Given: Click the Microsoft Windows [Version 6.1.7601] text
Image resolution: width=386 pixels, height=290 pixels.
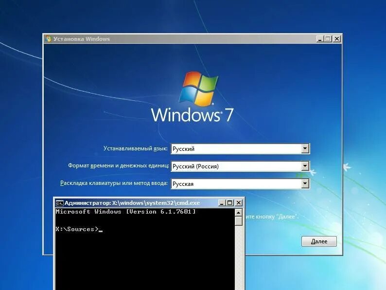Looking at the screenshot, I should point(125,212).
